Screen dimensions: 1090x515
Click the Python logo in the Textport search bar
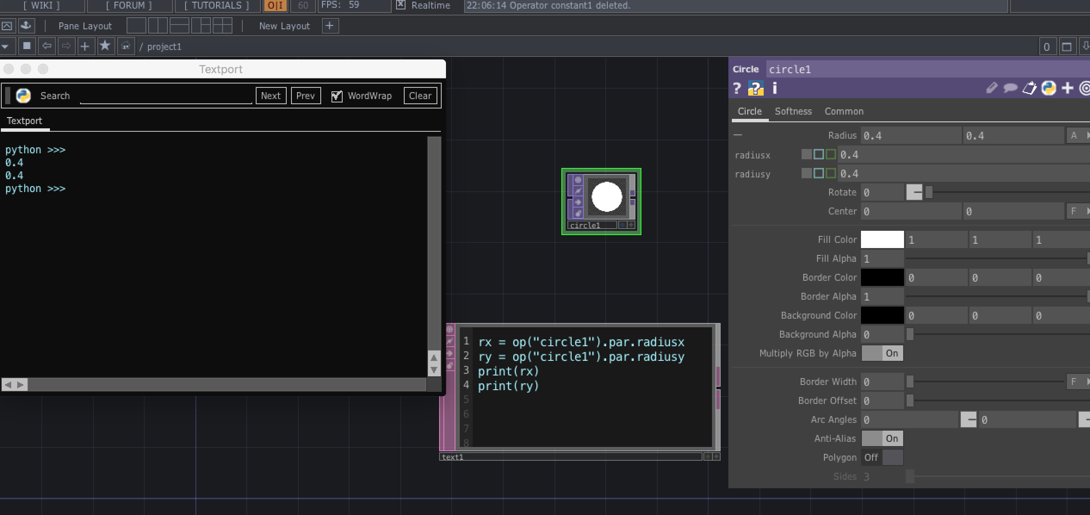click(24, 96)
